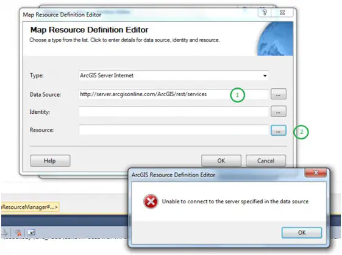Screen dimensions: 342x255
Task: Select the ResourceManager tag in the background window
Action: (x=30, y=207)
